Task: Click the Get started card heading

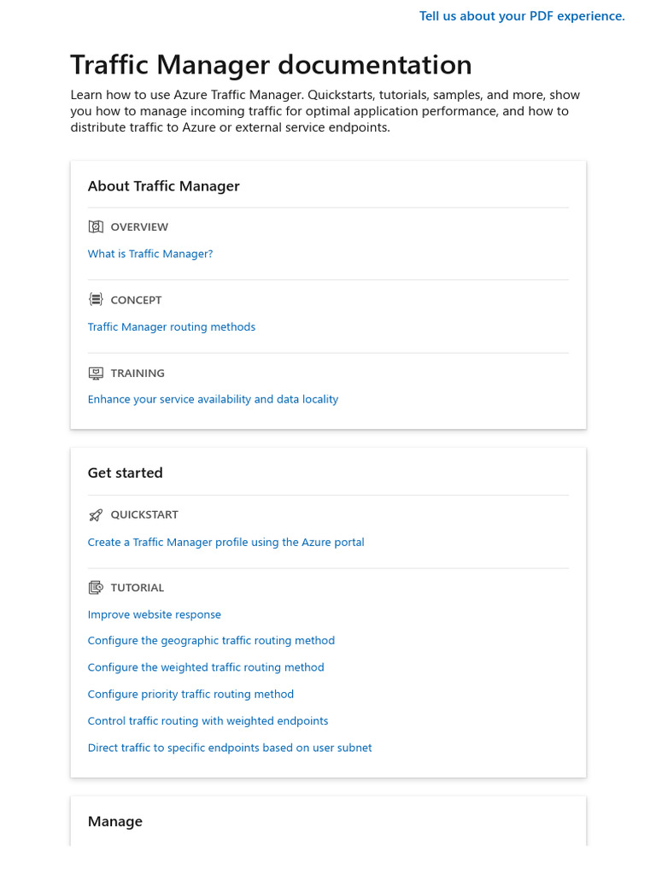Action: [125, 473]
